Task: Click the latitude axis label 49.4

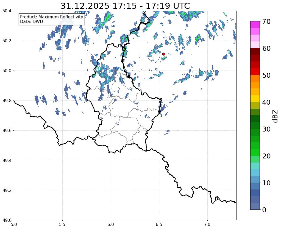Action: click(7, 160)
